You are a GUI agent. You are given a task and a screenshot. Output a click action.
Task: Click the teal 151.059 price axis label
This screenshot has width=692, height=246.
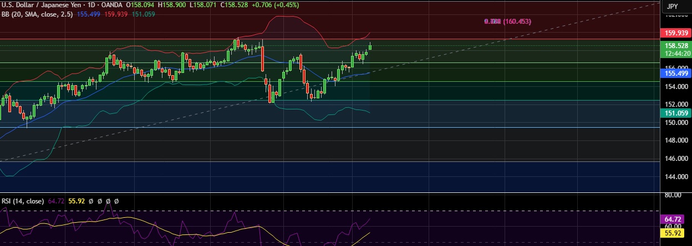[676, 113]
